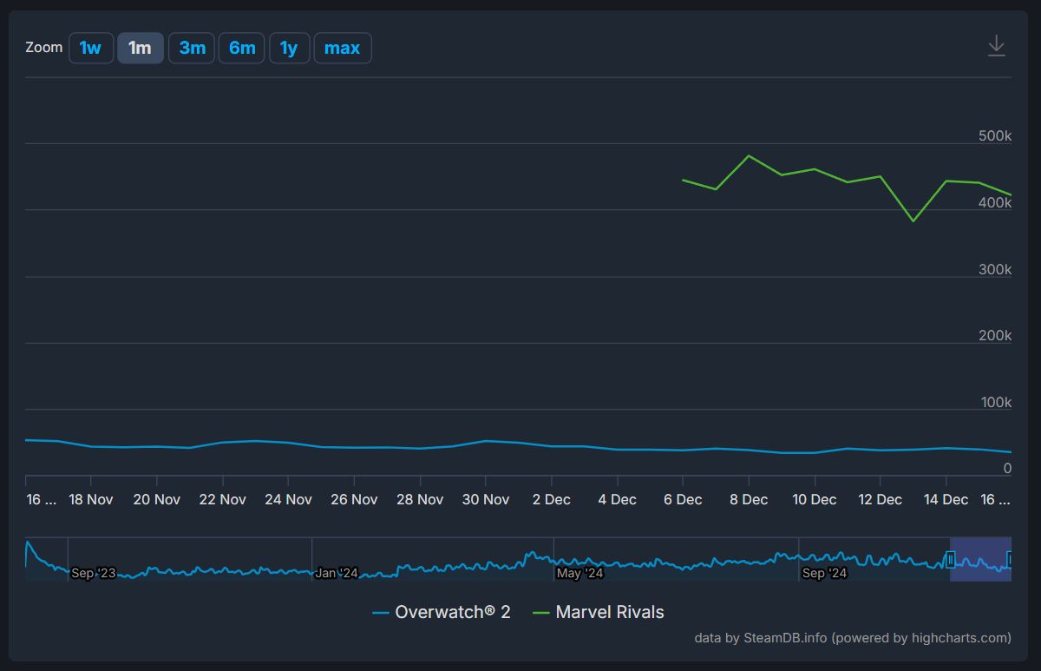Select the 1m zoom range
The width and height of the screenshot is (1041, 671).
tap(140, 49)
